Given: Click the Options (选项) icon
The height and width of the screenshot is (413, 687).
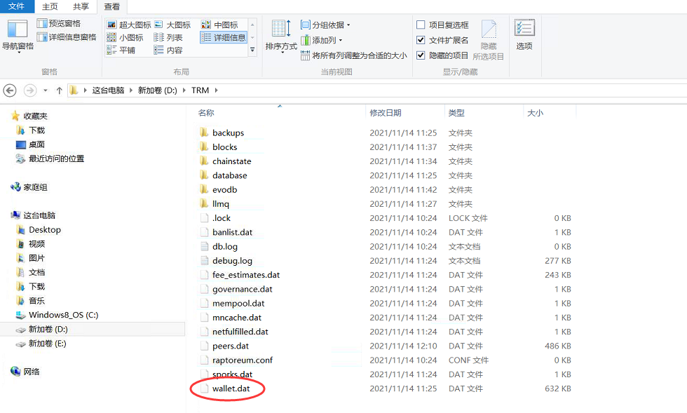Looking at the screenshot, I should coord(524,35).
